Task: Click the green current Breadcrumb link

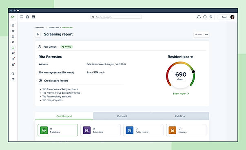Action: click(67, 27)
